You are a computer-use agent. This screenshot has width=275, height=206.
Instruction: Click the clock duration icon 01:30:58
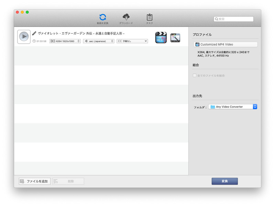click(34, 41)
